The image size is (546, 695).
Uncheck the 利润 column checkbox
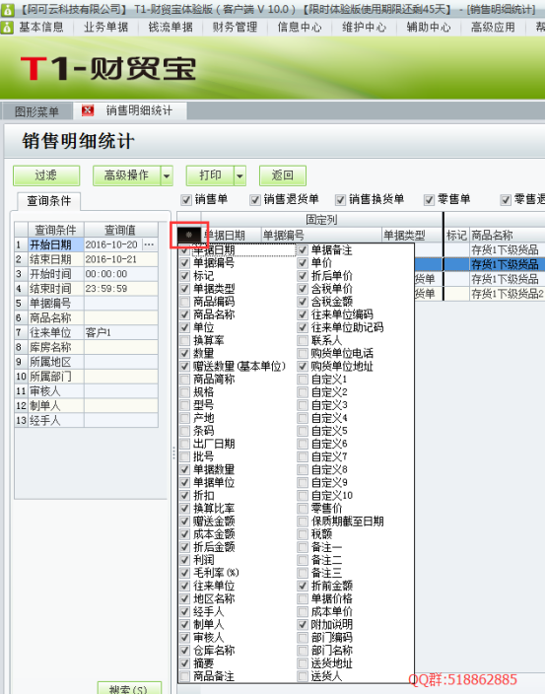point(185,560)
